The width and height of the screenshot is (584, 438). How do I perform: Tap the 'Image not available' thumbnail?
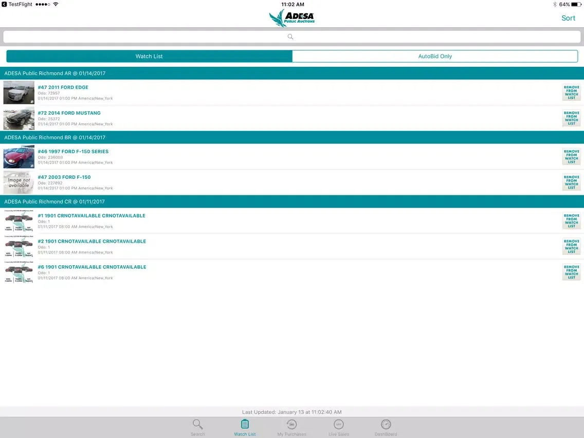[19, 182]
